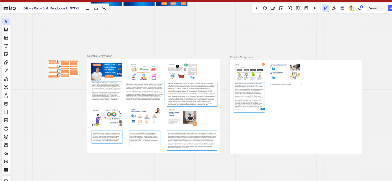Open more apps plus button
The width and height of the screenshot is (392, 181).
tap(6, 170)
